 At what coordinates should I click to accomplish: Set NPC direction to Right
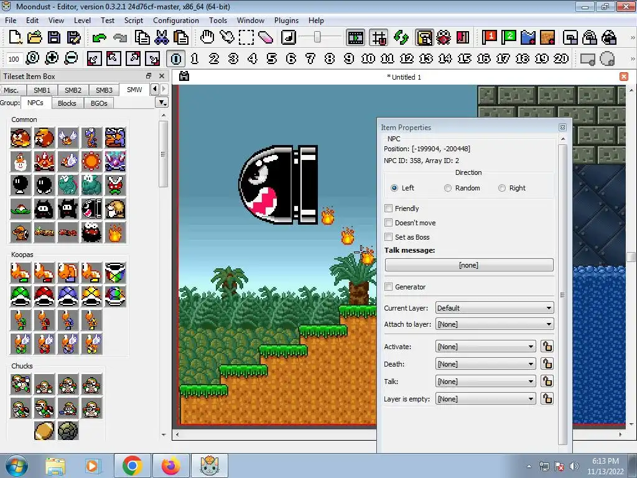tap(502, 188)
